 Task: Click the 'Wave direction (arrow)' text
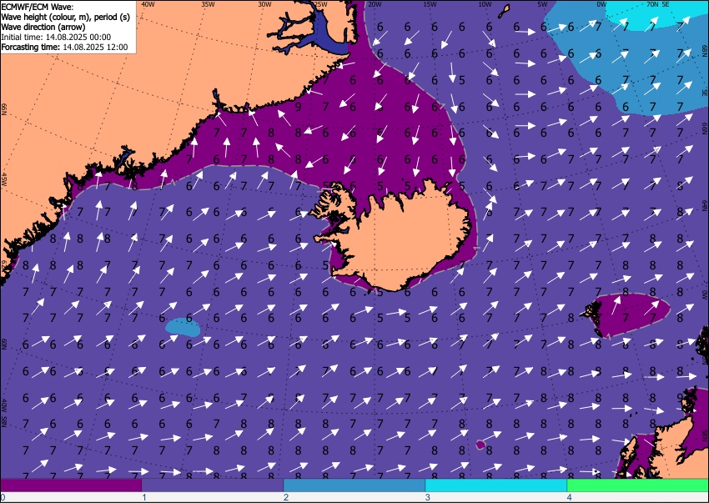coord(43,27)
